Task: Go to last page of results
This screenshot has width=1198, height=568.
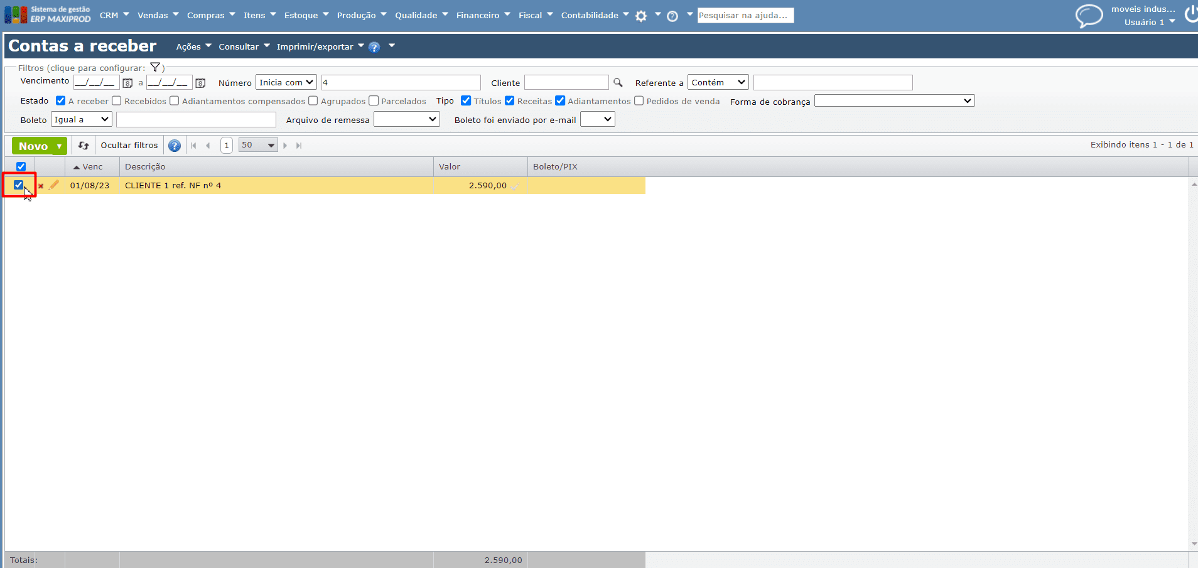Action: 299,146
